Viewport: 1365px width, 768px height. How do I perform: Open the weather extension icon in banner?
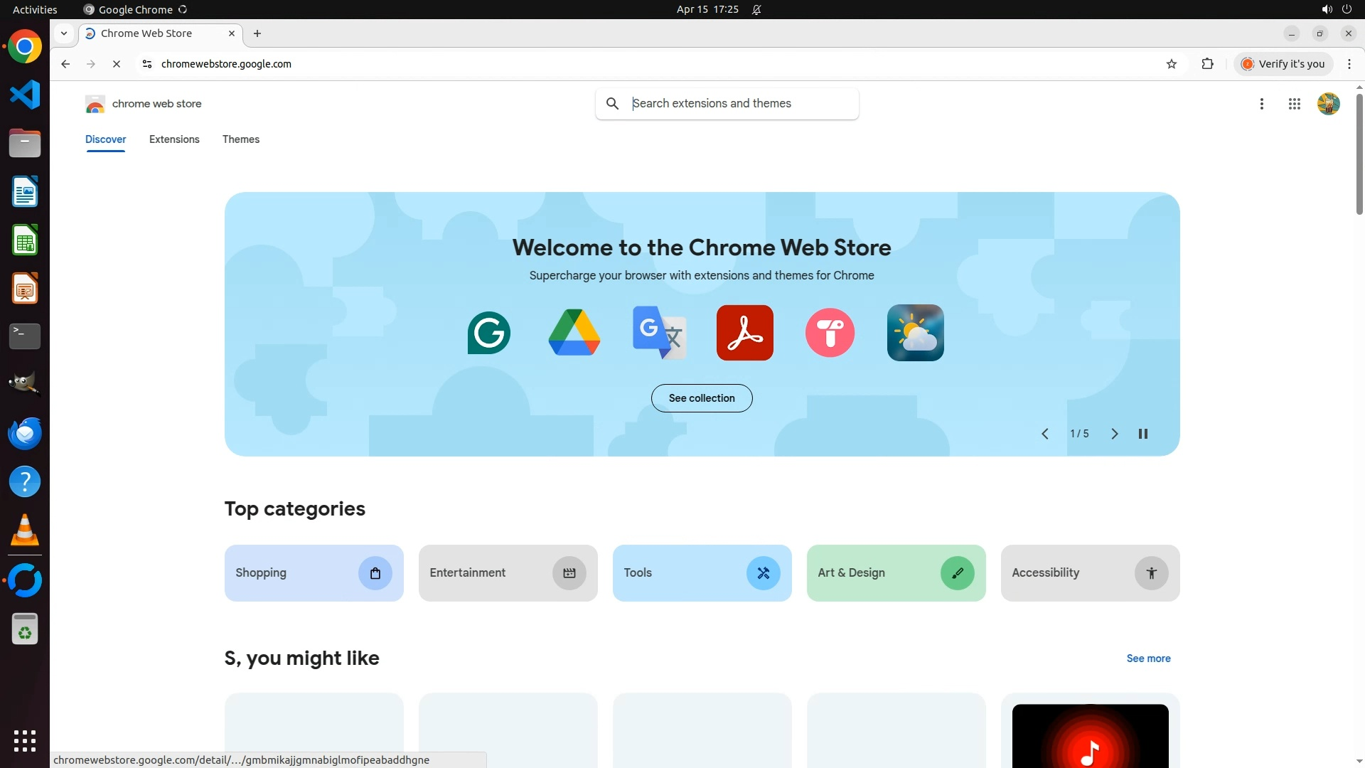[915, 333]
